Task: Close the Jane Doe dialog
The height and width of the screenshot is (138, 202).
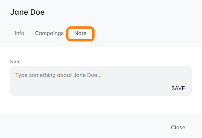Action: click(178, 127)
